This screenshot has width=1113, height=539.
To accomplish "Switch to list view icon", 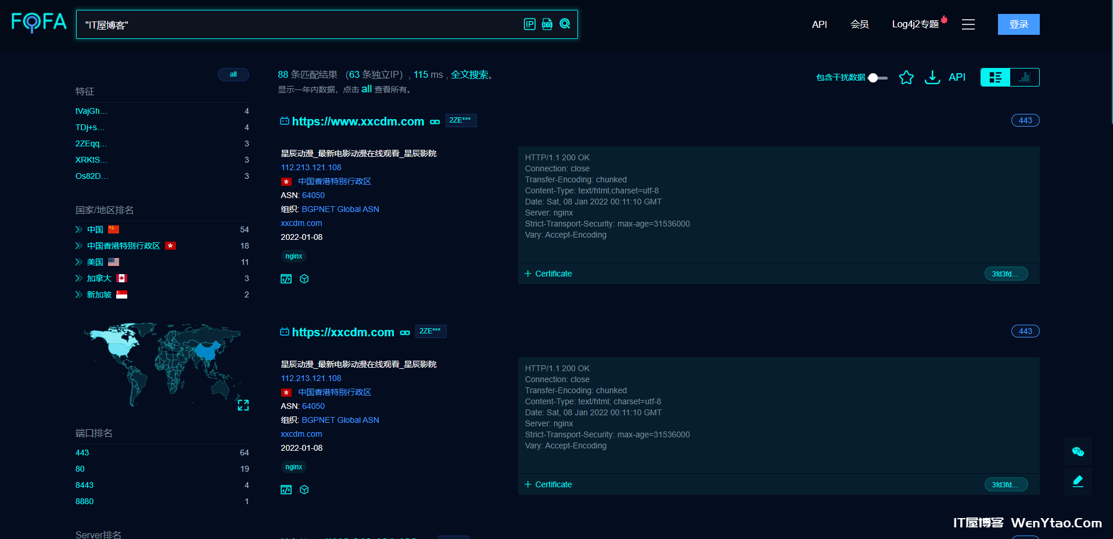I will point(996,77).
